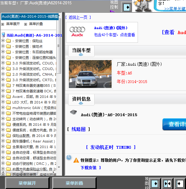This screenshot has width=186, height=189.
Task: Click folder icon for 安装位置：保险丝
Action: click(8, 41)
